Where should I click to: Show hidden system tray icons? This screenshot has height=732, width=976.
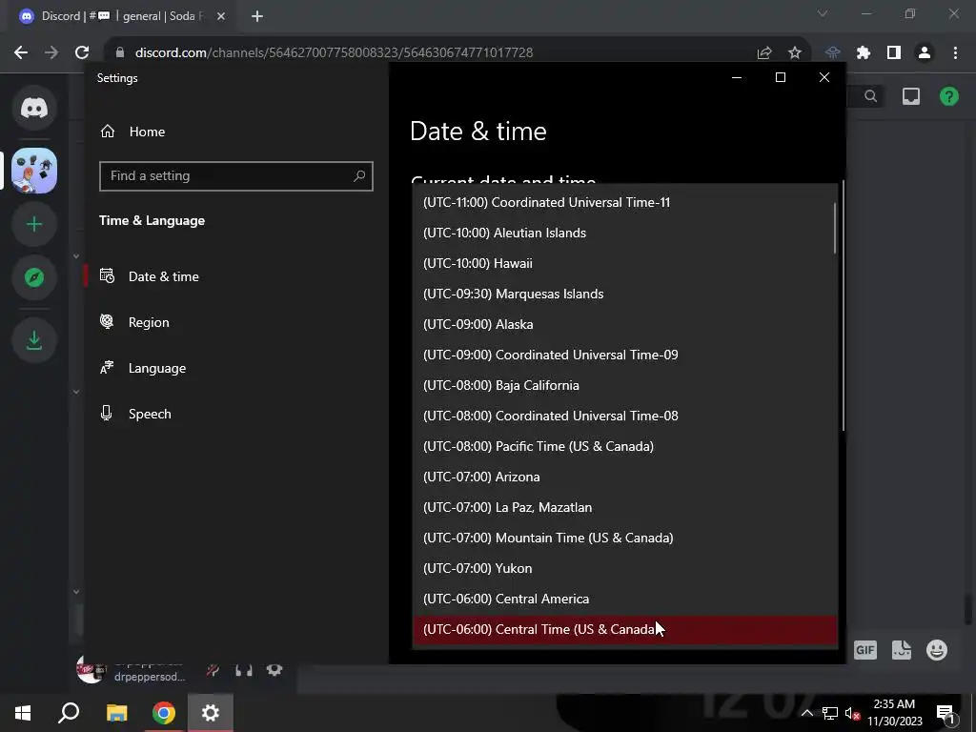[806, 713]
